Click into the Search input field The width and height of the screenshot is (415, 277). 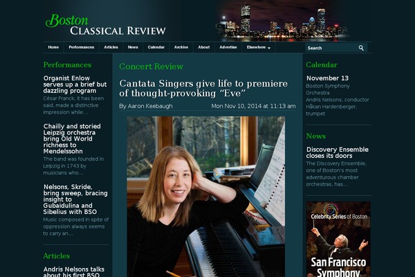point(331,48)
